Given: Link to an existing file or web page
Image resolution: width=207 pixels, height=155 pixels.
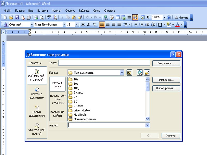Looking at the screenshot, I should pos(37,75).
